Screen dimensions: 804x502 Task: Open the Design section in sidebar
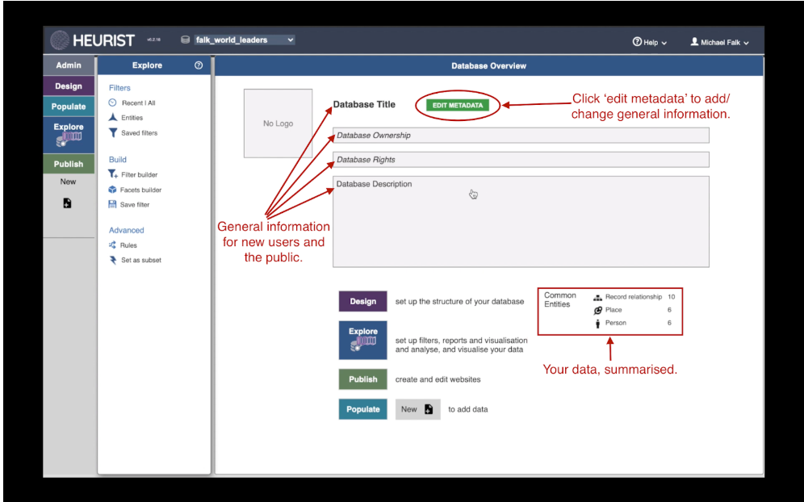[x=69, y=86]
